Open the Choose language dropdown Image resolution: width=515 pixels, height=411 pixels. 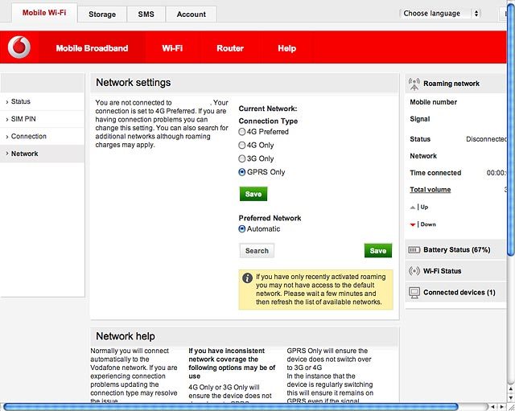click(440, 14)
